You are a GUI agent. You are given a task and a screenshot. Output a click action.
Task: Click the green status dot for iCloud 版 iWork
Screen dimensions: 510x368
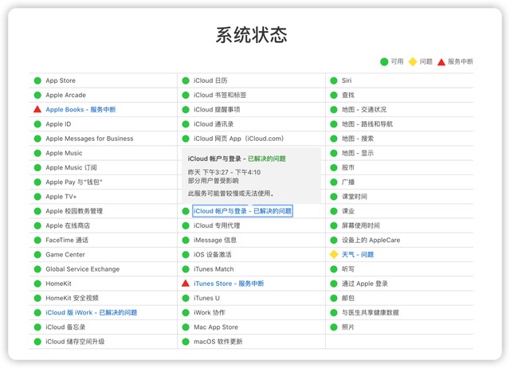(37, 313)
